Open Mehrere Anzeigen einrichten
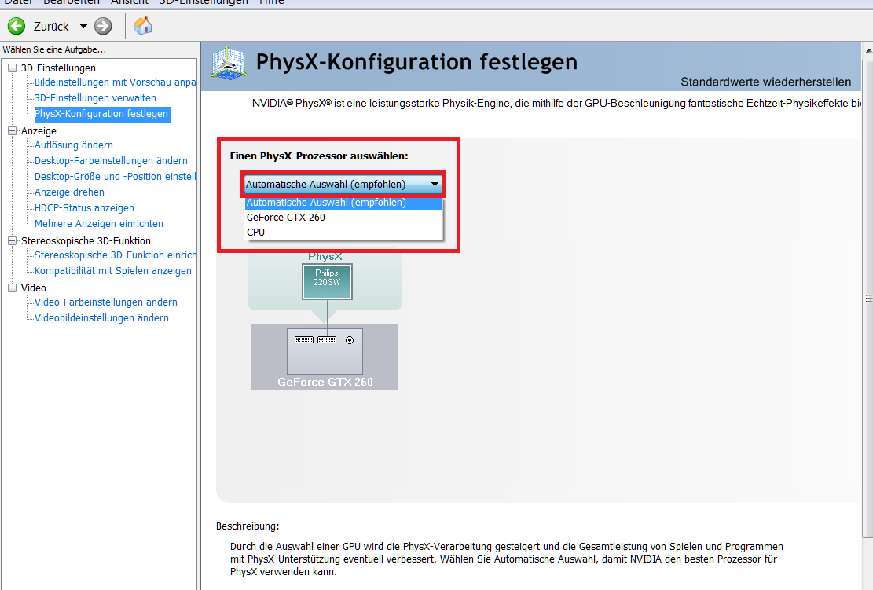This screenshot has height=590, width=873. point(98,224)
